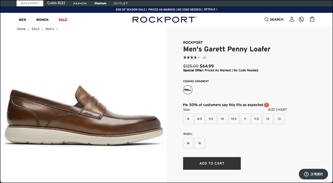This screenshot has height=183, width=333.
Task: Go to Men's breadcrumb
Action: [x=50, y=29]
